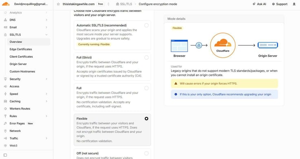Screen dimensions: 300x159
Task: Click the 'Will cause errors' warning banner
Action: click(x=224, y=83)
